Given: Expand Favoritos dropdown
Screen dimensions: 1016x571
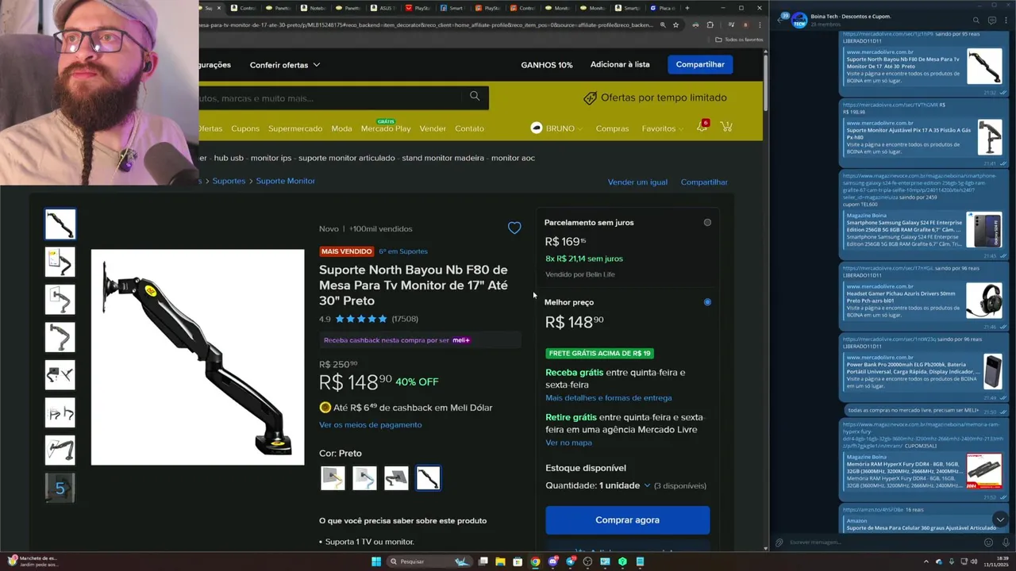Looking at the screenshot, I should point(663,128).
